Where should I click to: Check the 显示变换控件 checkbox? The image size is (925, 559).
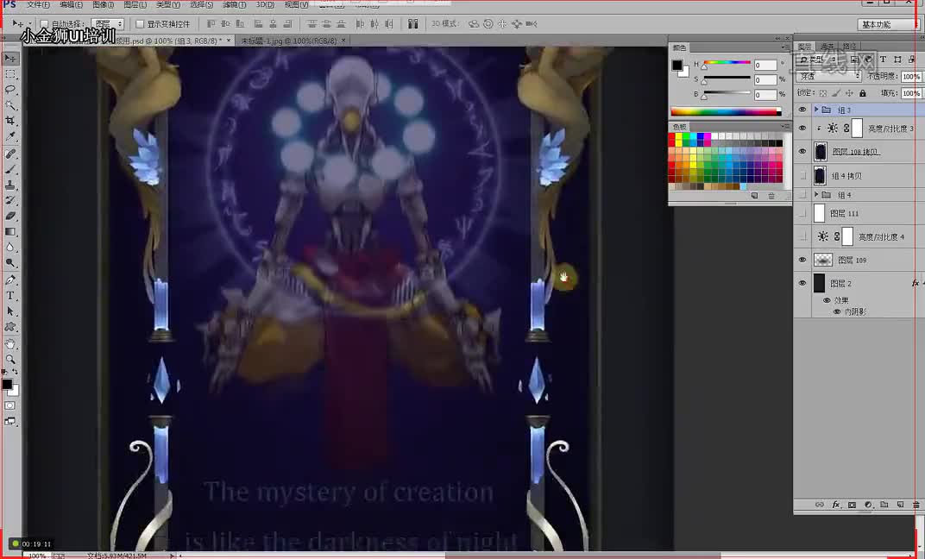point(141,24)
